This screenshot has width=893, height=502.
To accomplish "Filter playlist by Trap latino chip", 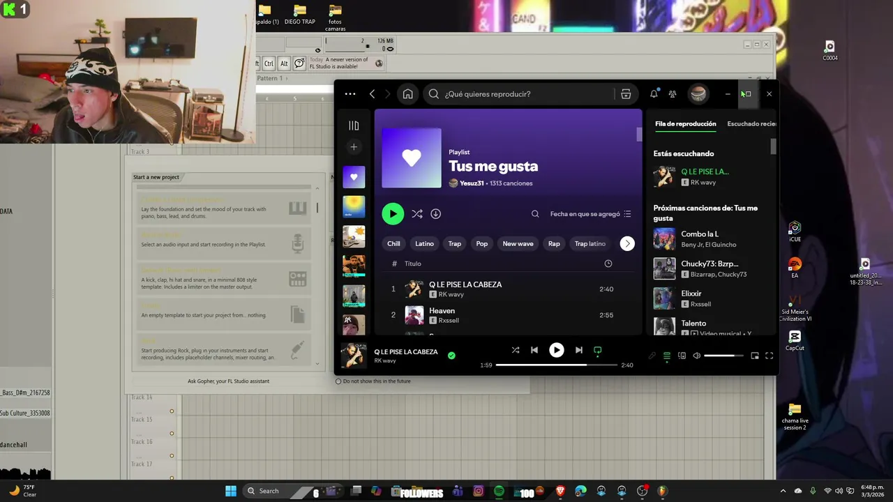I will tap(590, 243).
